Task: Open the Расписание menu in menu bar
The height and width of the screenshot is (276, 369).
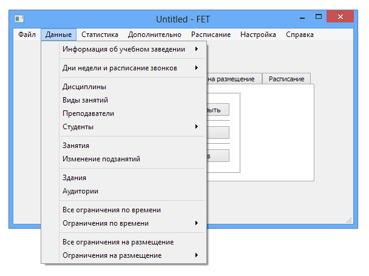Action: point(211,35)
